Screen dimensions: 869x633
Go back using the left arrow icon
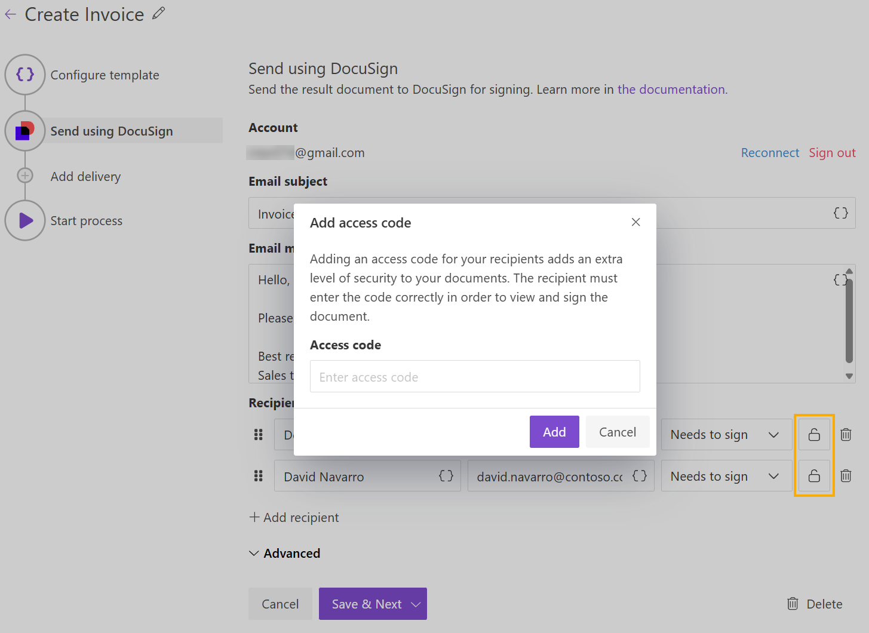[11, 15]
